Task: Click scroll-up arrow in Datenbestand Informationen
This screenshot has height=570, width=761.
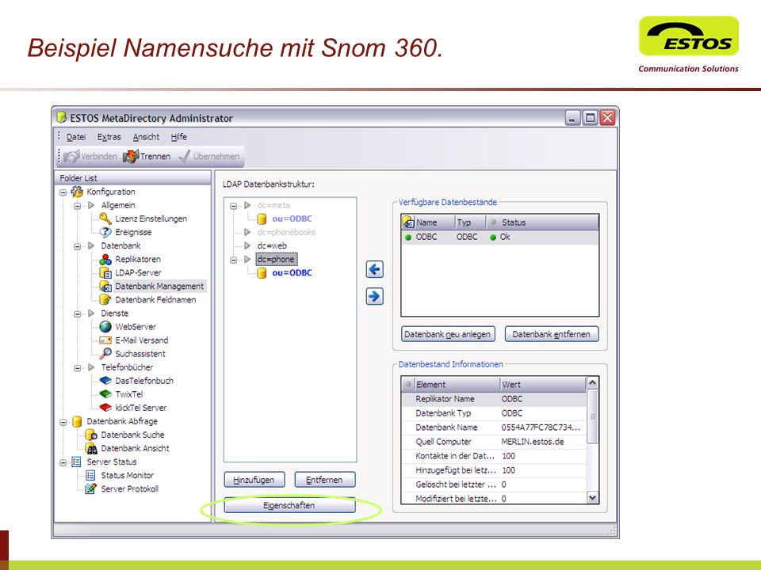Action: (x=592, y=383)
